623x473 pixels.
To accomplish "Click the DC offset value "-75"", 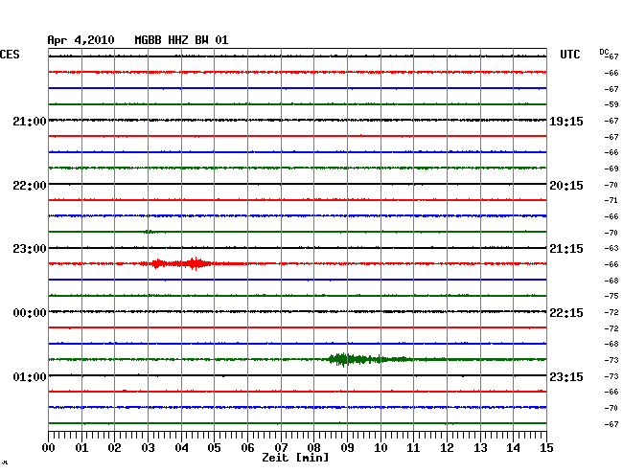I will [x=611, y=296].
